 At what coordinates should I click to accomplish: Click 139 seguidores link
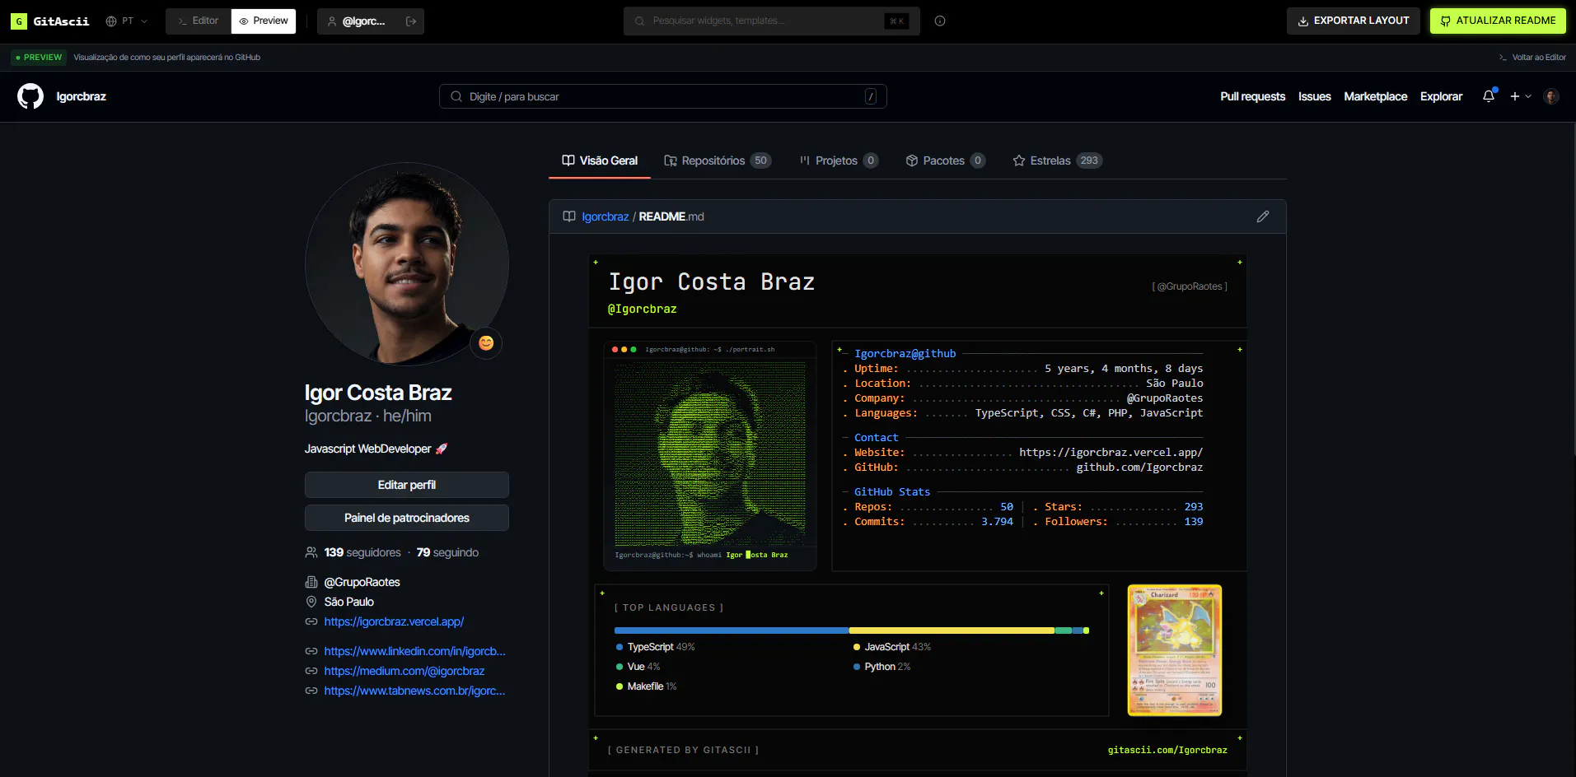tap(362, 552)
